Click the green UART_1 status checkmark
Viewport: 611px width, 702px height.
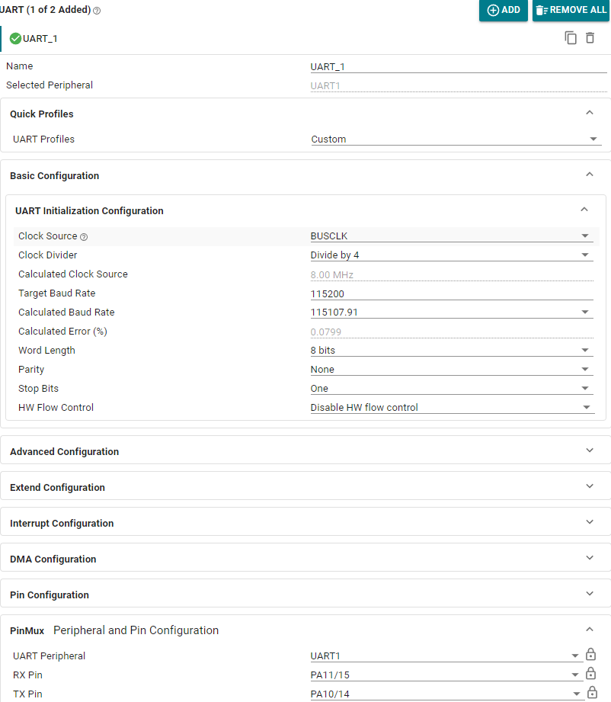point(15,38)
